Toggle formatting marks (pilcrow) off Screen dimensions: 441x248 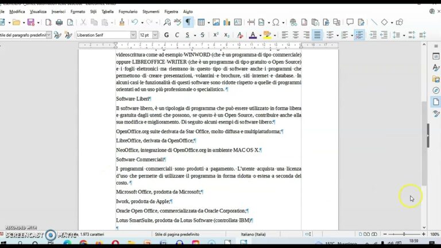[188, 22]
